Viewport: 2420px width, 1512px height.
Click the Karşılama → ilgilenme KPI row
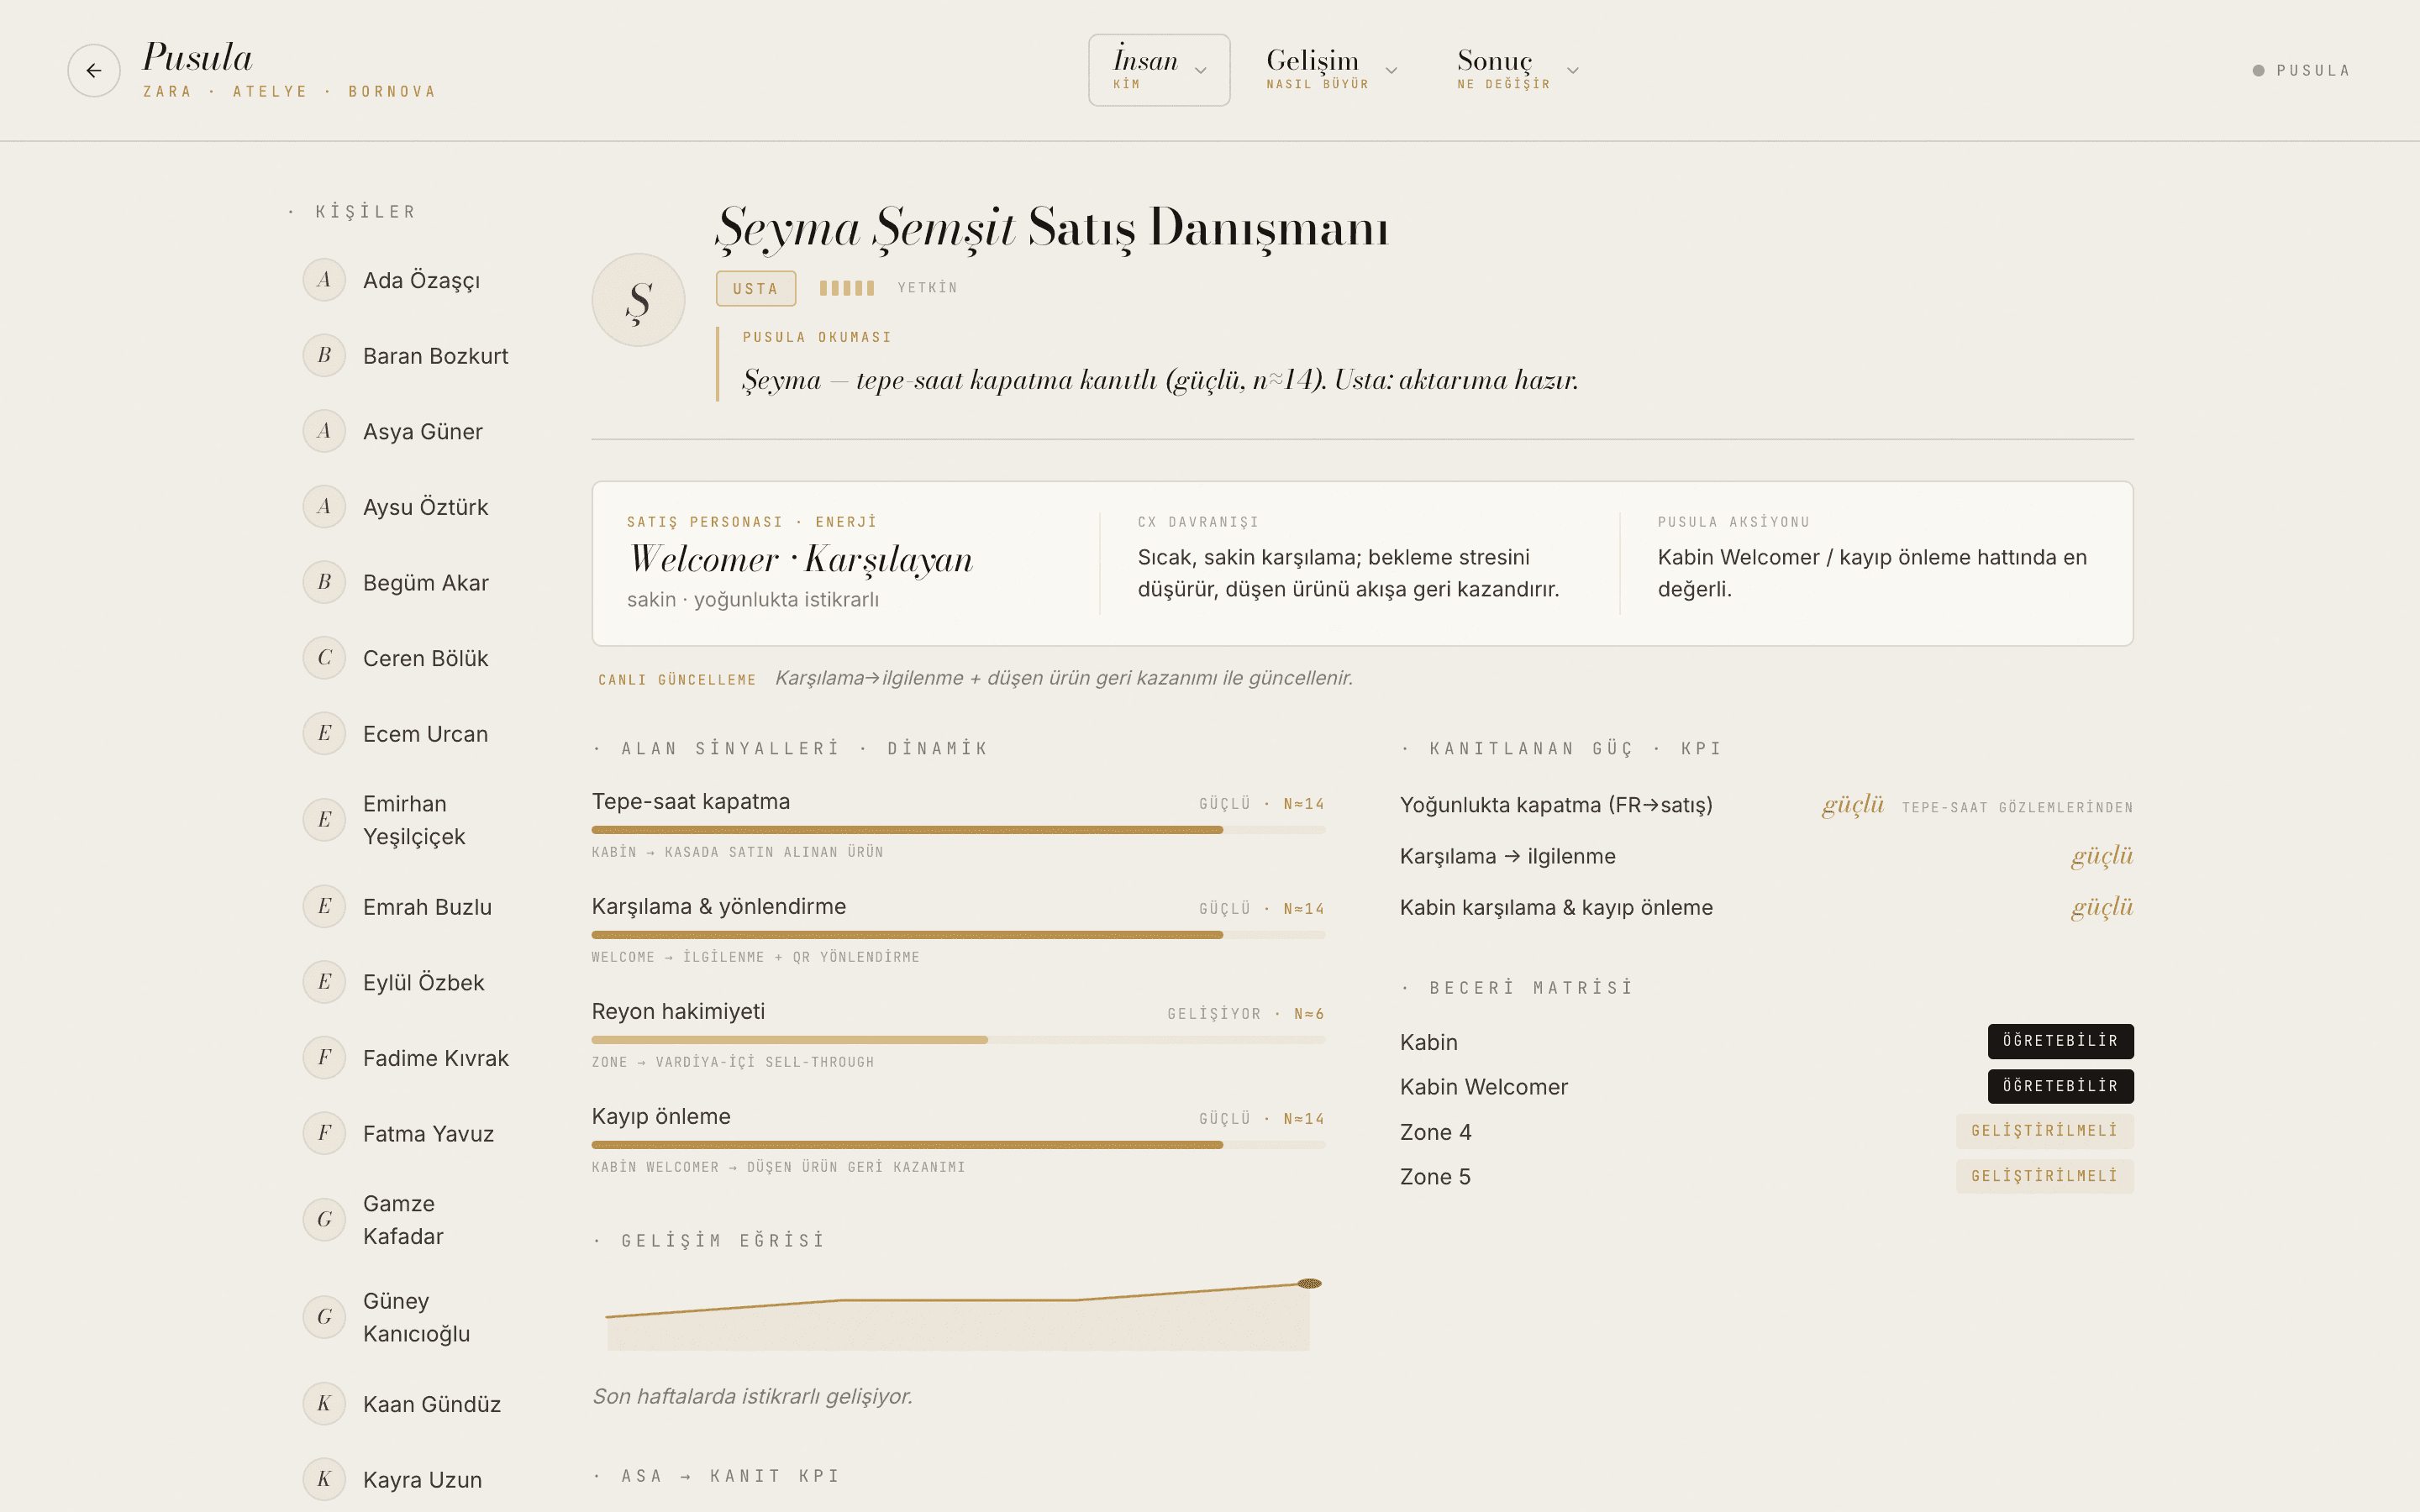(x=1766, y=856)
